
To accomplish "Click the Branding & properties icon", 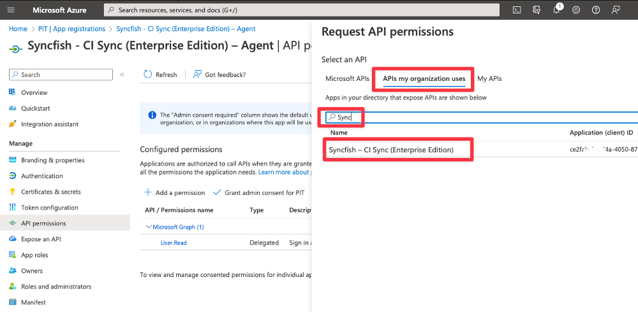I will click(13, 160).
